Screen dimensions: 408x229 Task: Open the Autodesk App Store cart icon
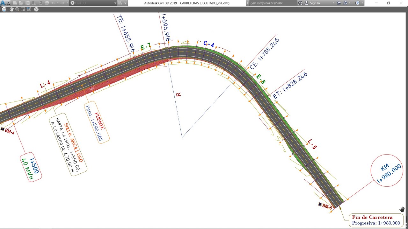tap(339, 3)
